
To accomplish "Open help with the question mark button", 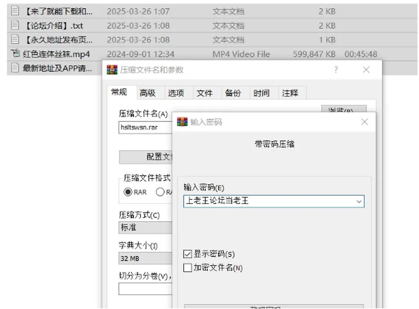I will point(336,70).
